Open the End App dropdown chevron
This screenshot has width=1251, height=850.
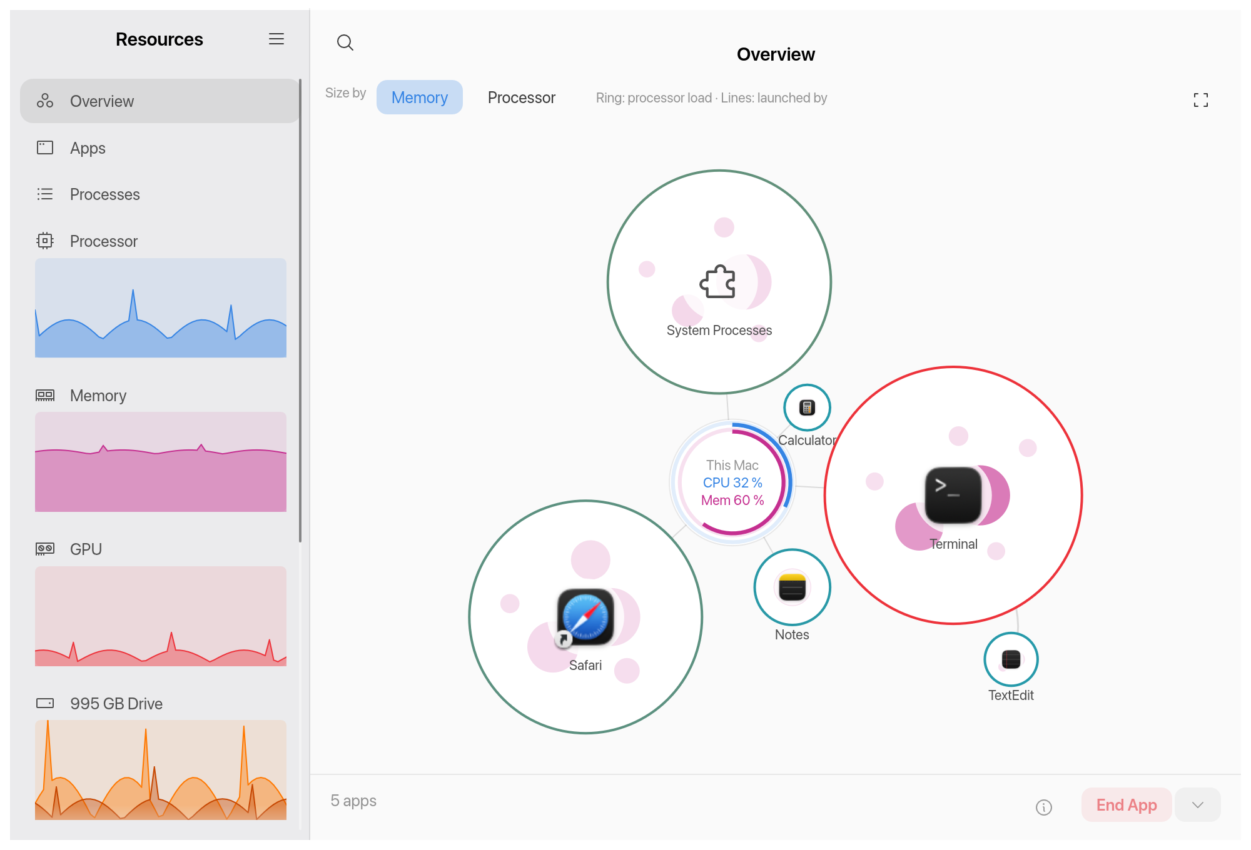1198,805
